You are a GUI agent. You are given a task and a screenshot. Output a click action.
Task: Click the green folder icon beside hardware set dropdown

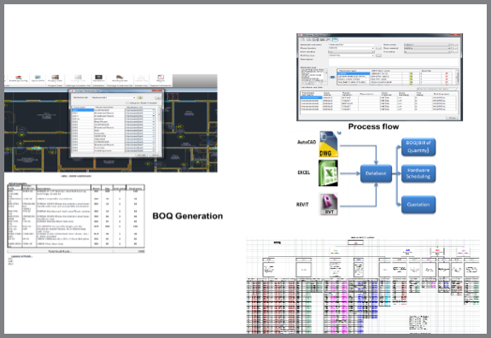(x=140, y=97)
